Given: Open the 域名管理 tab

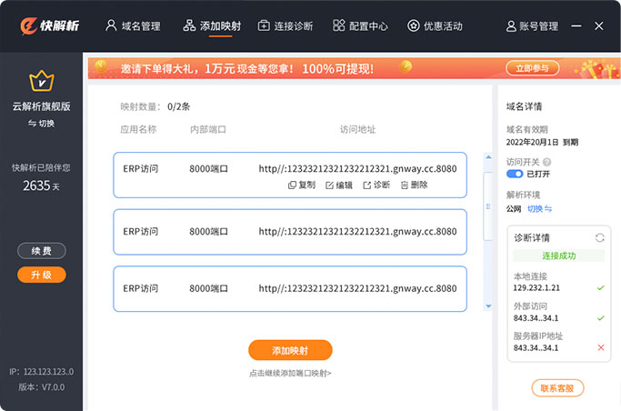Looking at the screenshot, I should 133,26.
